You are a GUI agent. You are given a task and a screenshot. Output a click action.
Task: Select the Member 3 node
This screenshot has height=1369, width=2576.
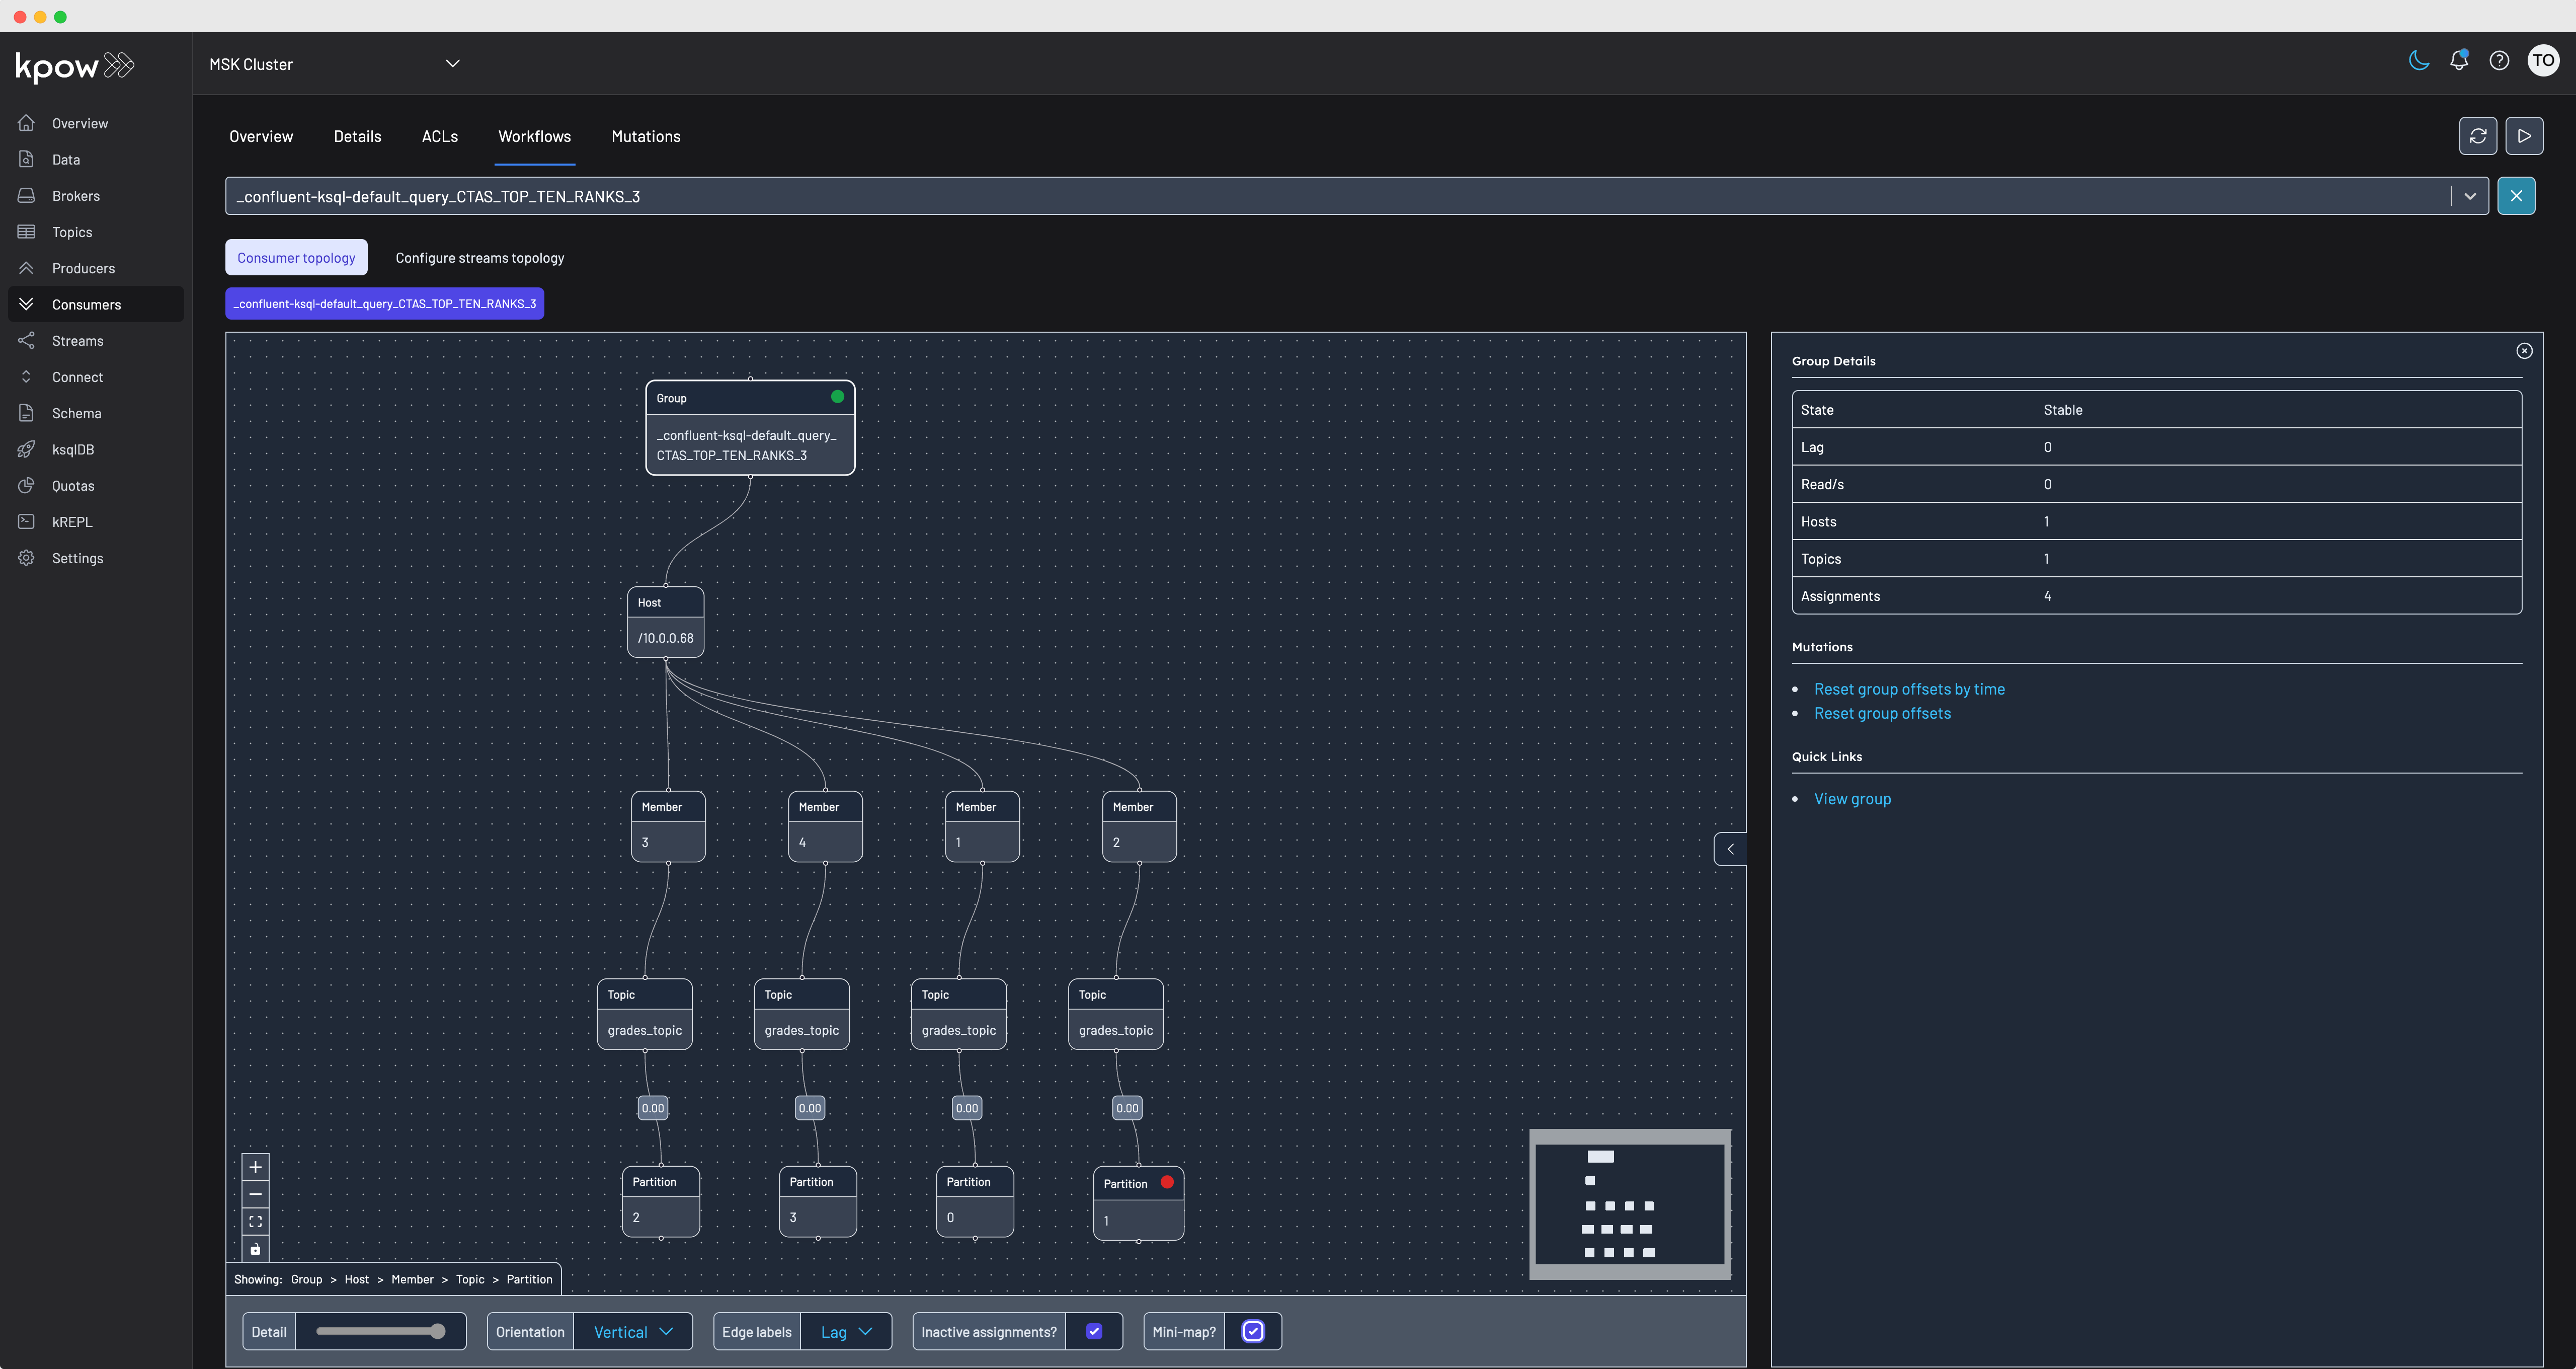coord(669,826)
